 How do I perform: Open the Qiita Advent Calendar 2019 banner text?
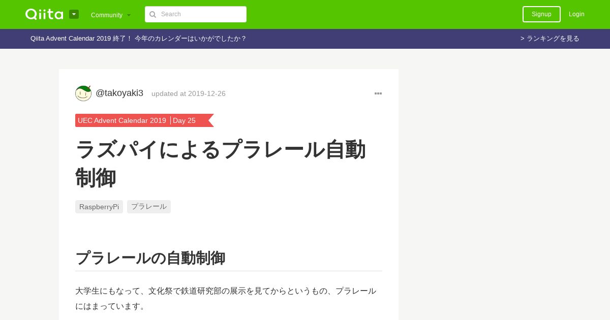pyautogui.click(x=138, y=39)
